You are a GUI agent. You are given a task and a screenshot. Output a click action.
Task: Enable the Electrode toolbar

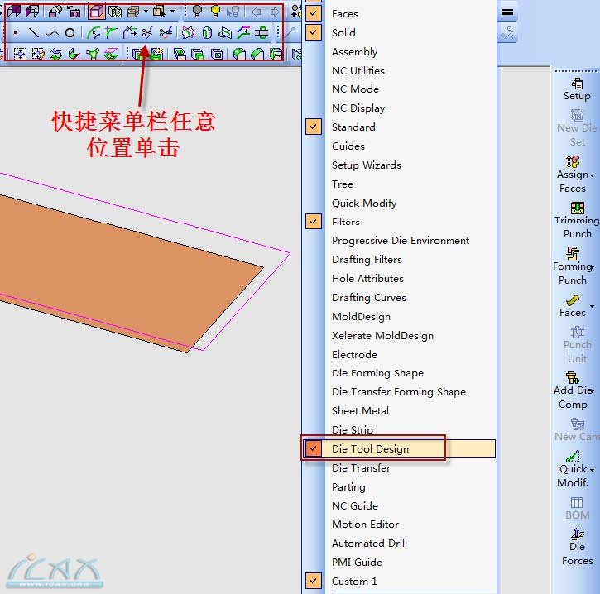pos(354,355)
